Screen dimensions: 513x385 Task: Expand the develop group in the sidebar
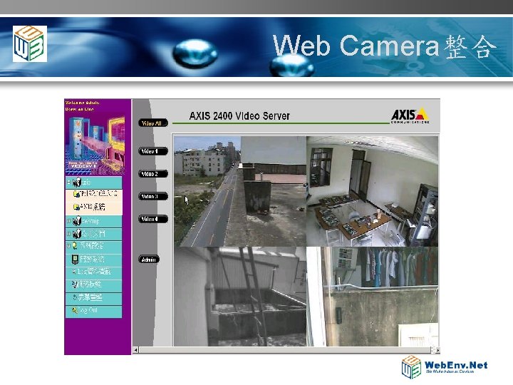pyautogui.click(x=68, y=221)
